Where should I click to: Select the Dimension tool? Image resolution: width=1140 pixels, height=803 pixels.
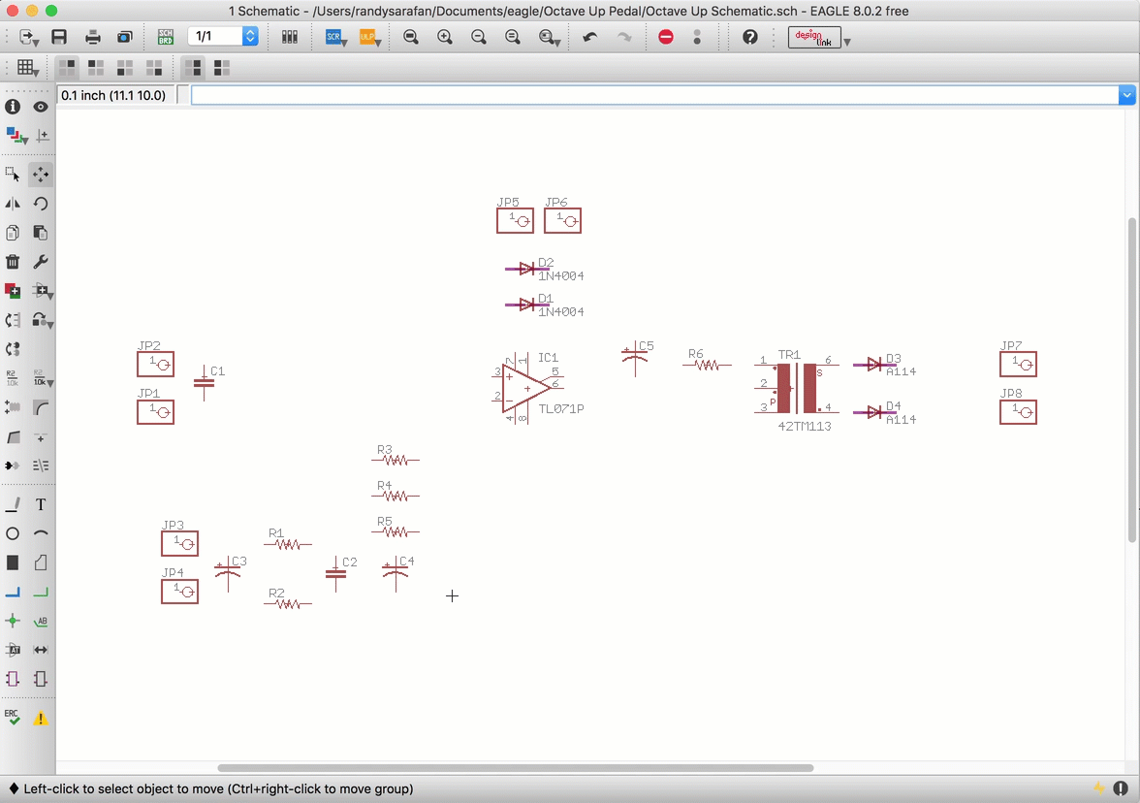click(x=41, y=650)
